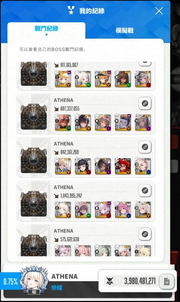
Task: Select the 戰鬥紀錄 tab
Action: 46,29
